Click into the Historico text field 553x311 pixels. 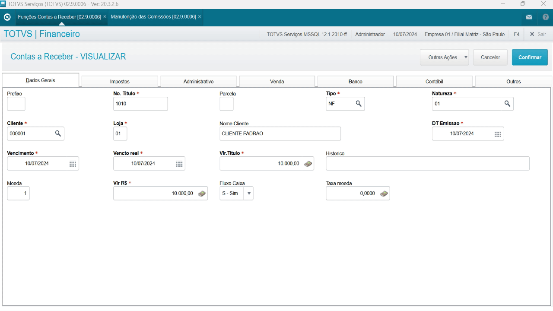427,164
